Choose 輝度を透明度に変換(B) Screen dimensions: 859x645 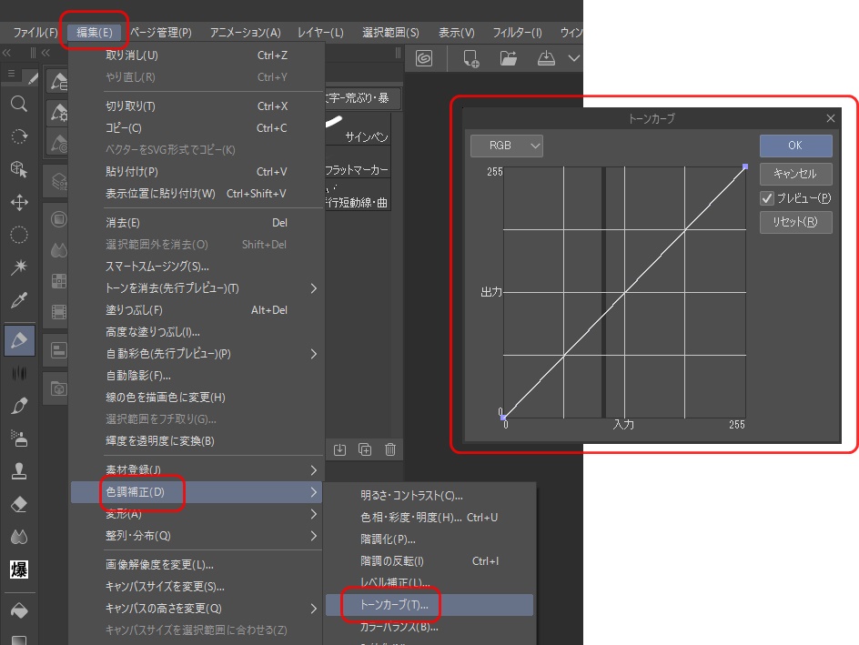click(x=197, y=441)
